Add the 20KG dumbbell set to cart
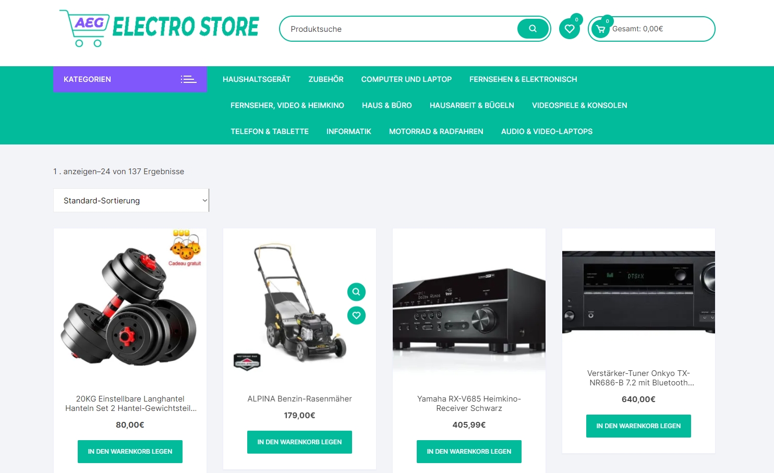This screenshot has height=473, width=774. pos(130,452)
